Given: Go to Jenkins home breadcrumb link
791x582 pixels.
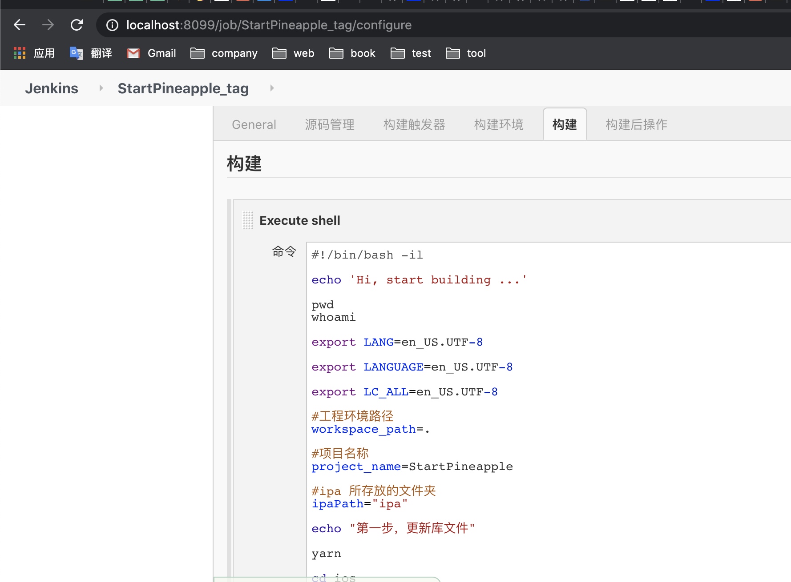Looking at the screenshot, I should point(52,88).
